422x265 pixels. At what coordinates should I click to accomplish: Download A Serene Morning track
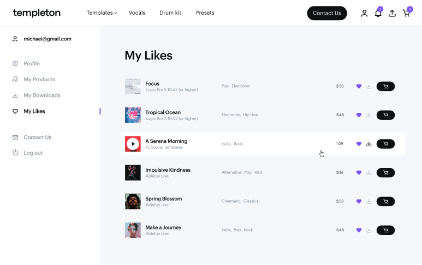click(368, 144)
